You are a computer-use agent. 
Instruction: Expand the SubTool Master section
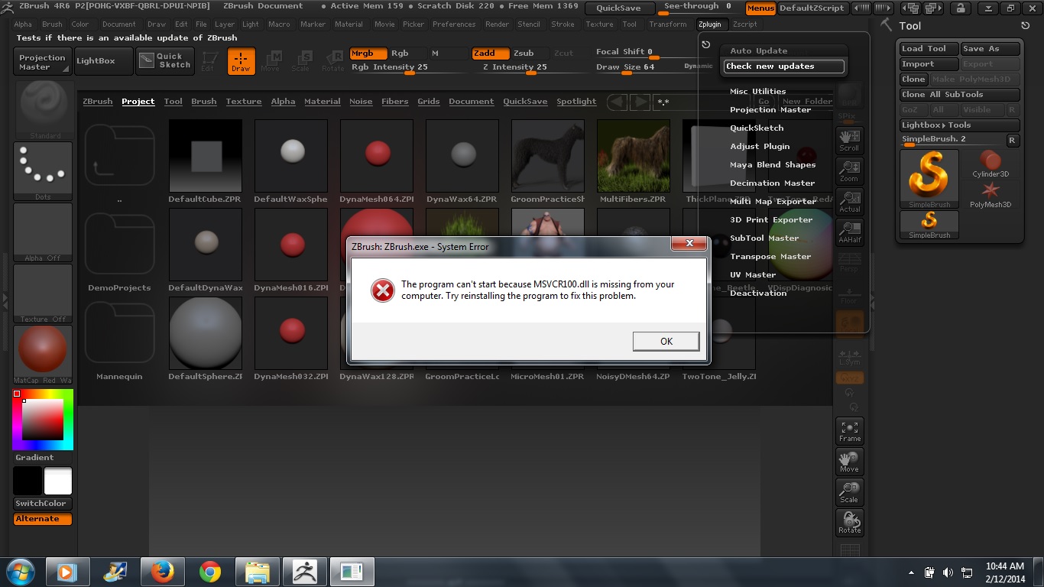[x=764, y=238]
